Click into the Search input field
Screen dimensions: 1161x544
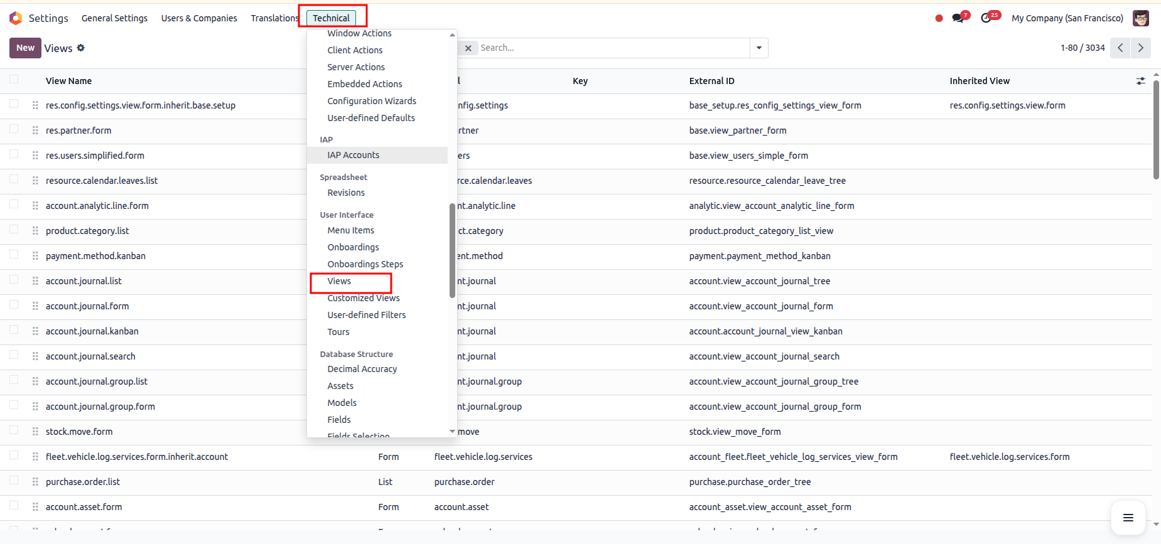[x=612, y=48]
